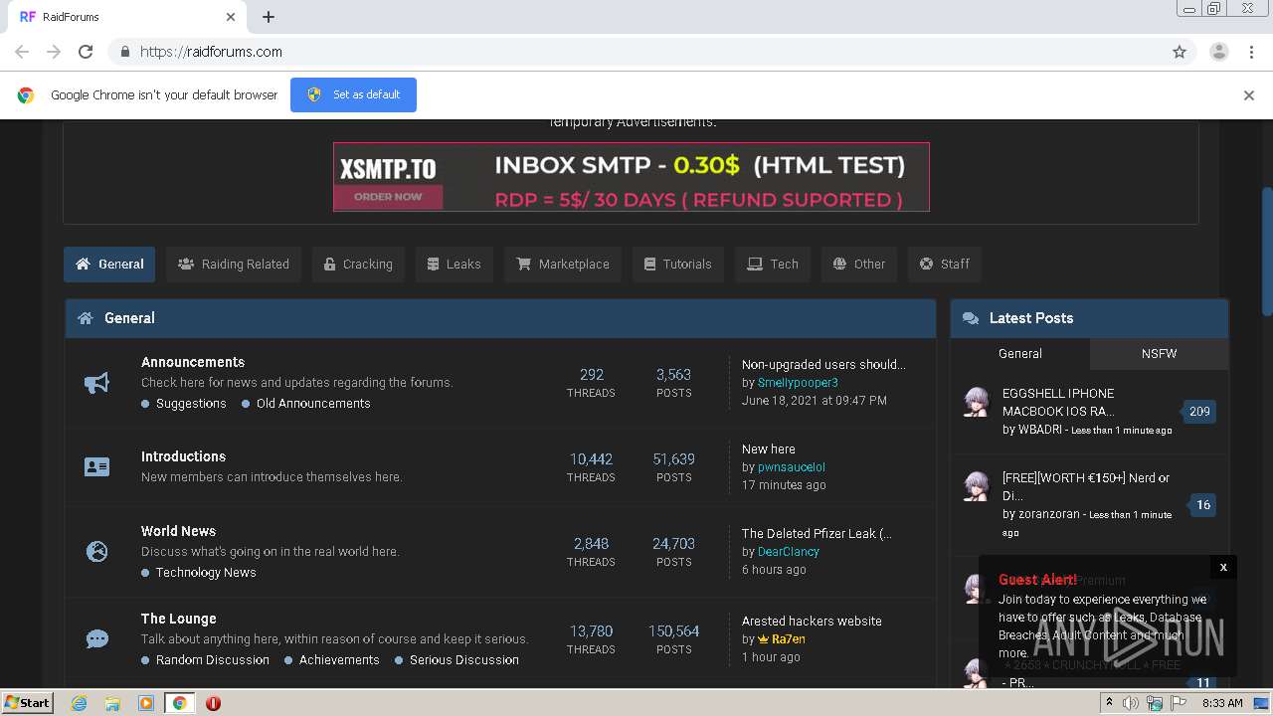This screenshot has height=716, width=1273.
Task: Open the 'New here' thread
Action: 769,449
